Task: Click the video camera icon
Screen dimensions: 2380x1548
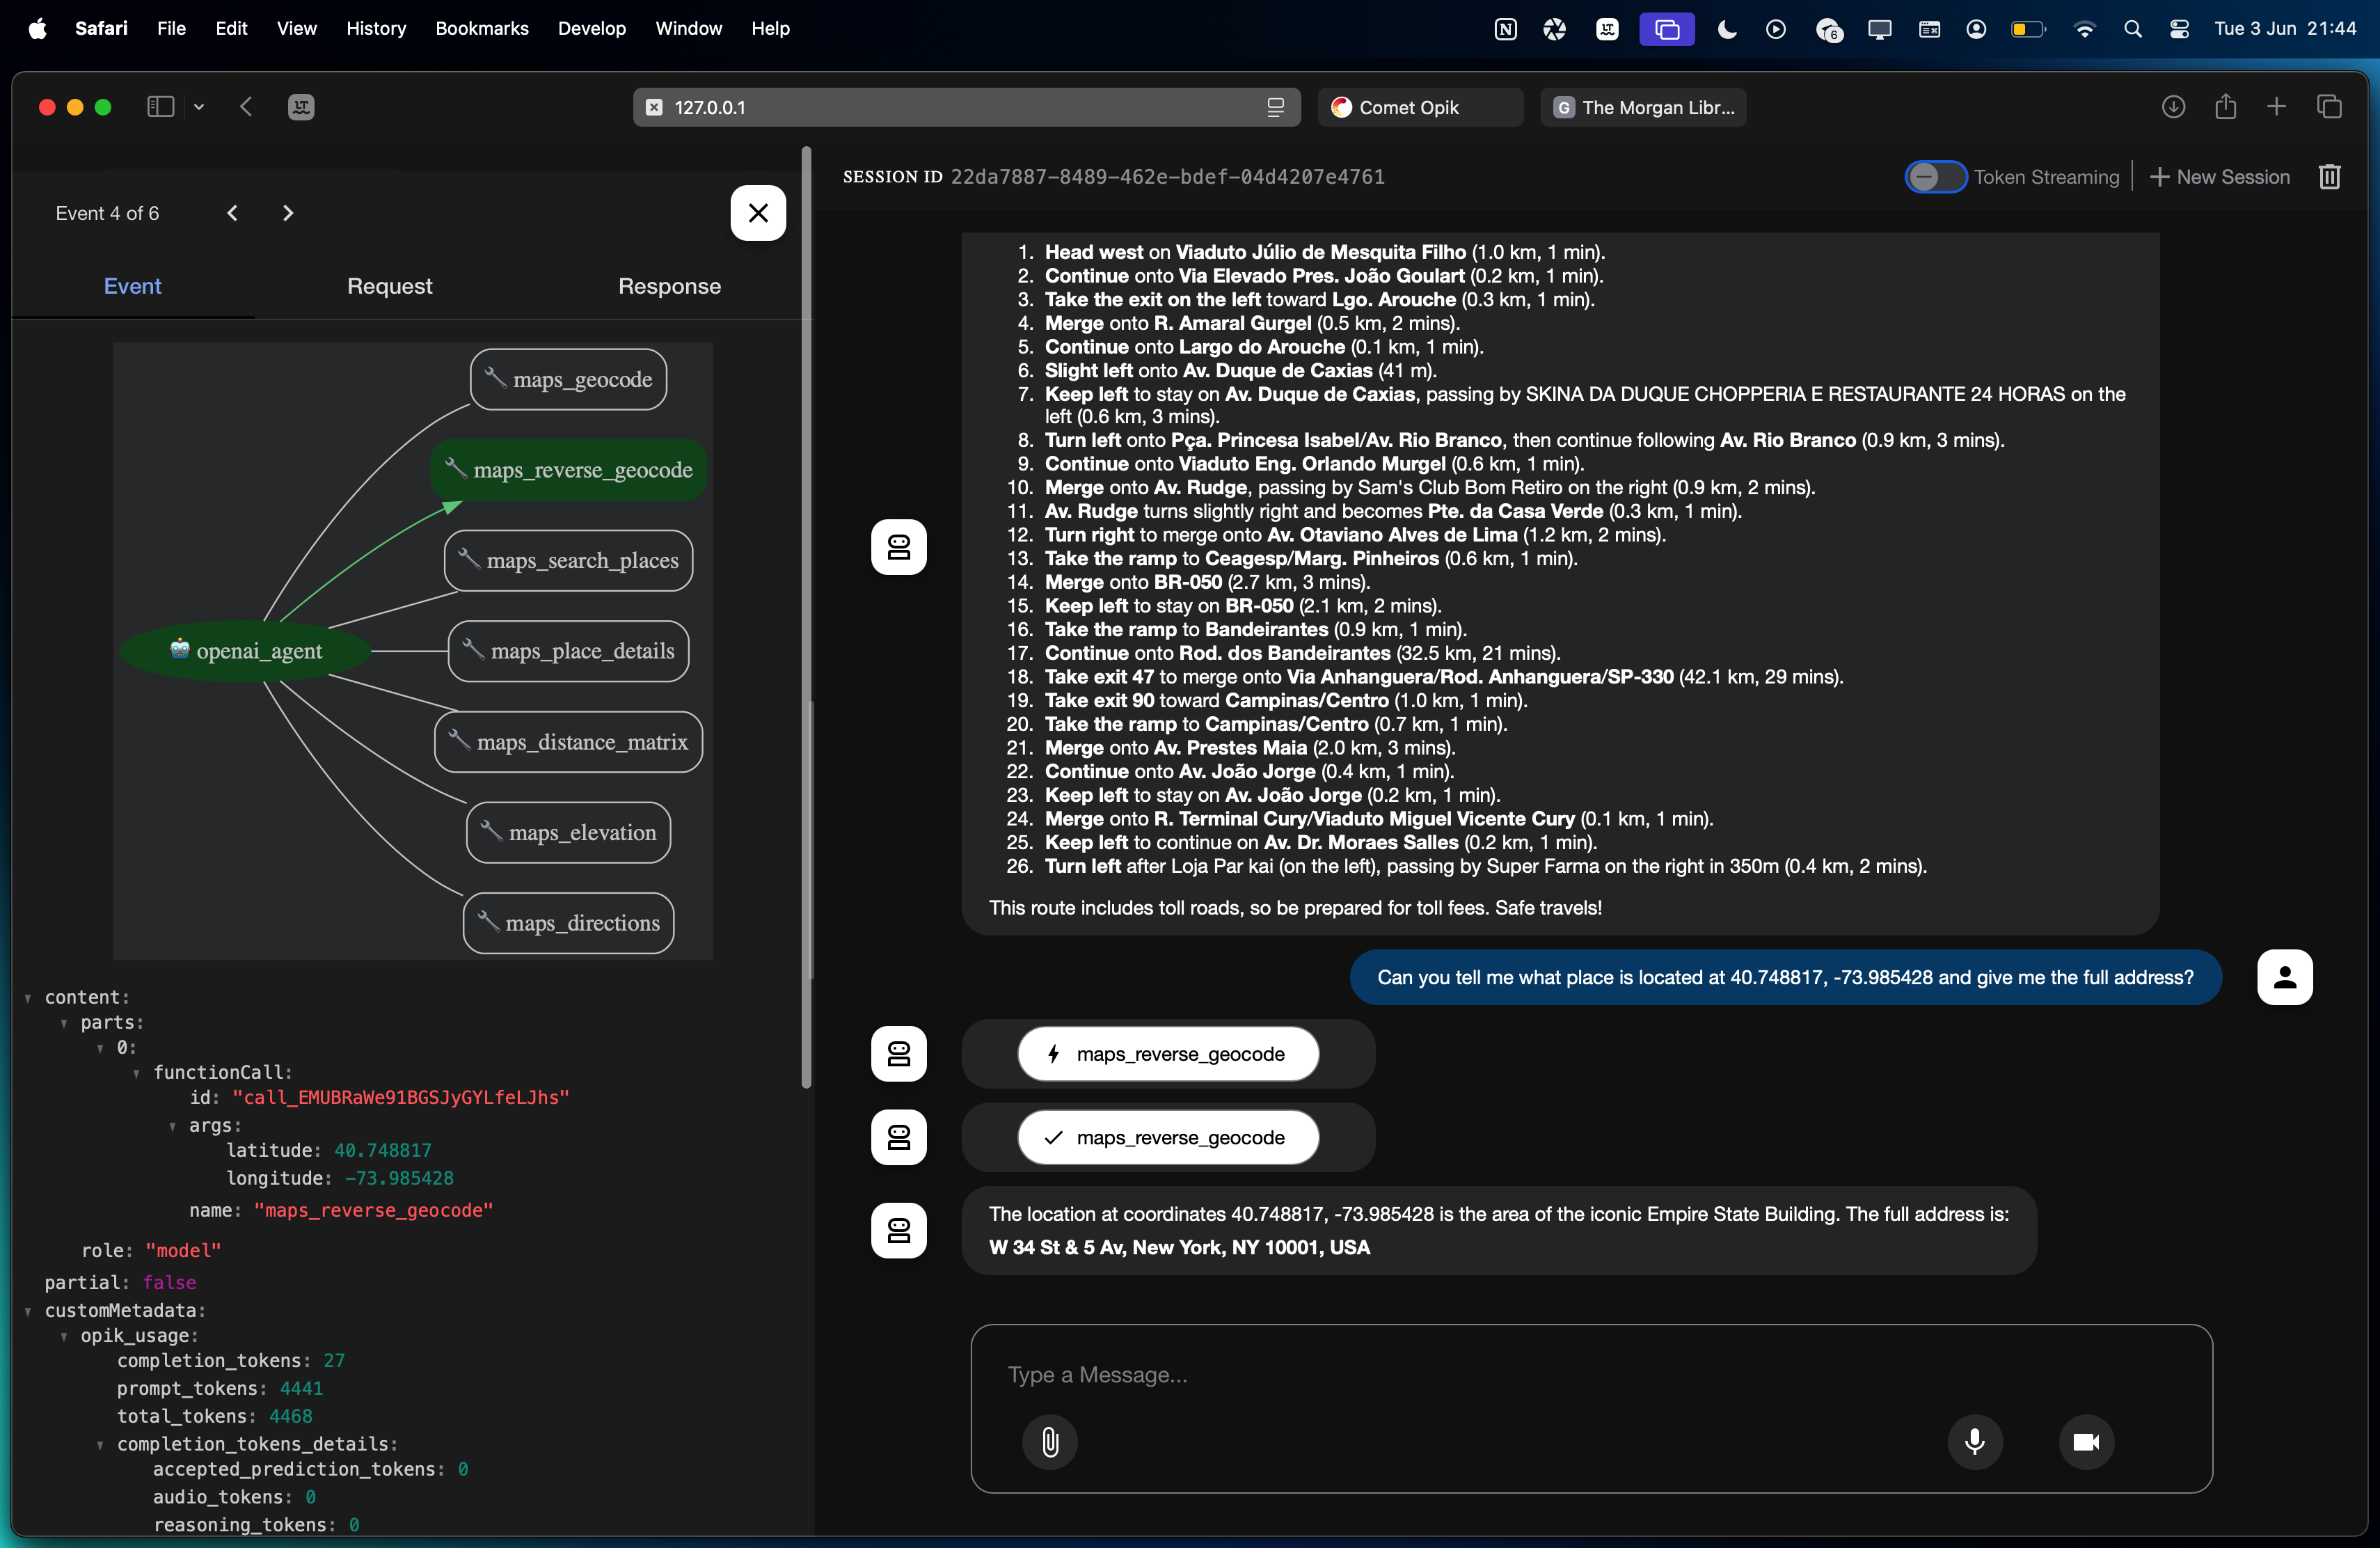Action: 2085,1441
